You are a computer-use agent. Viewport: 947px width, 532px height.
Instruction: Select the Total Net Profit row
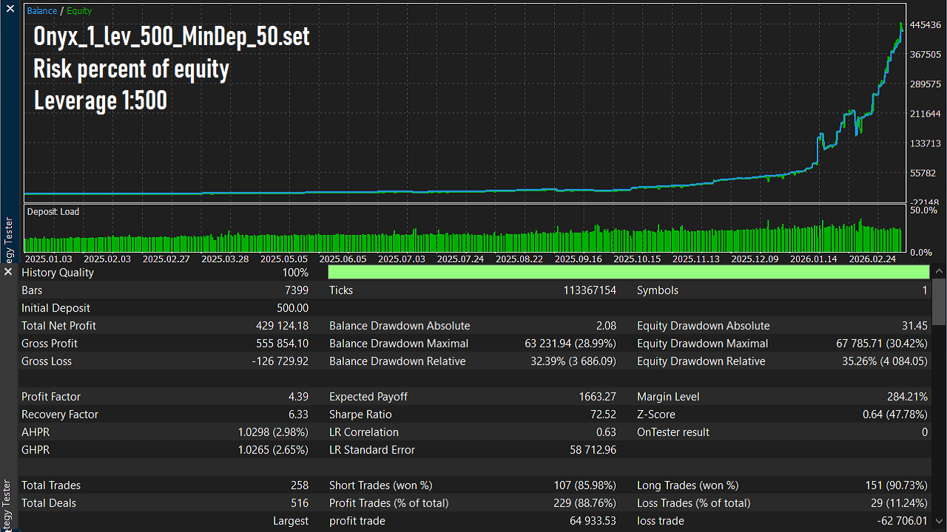click(x=58, y=326)
